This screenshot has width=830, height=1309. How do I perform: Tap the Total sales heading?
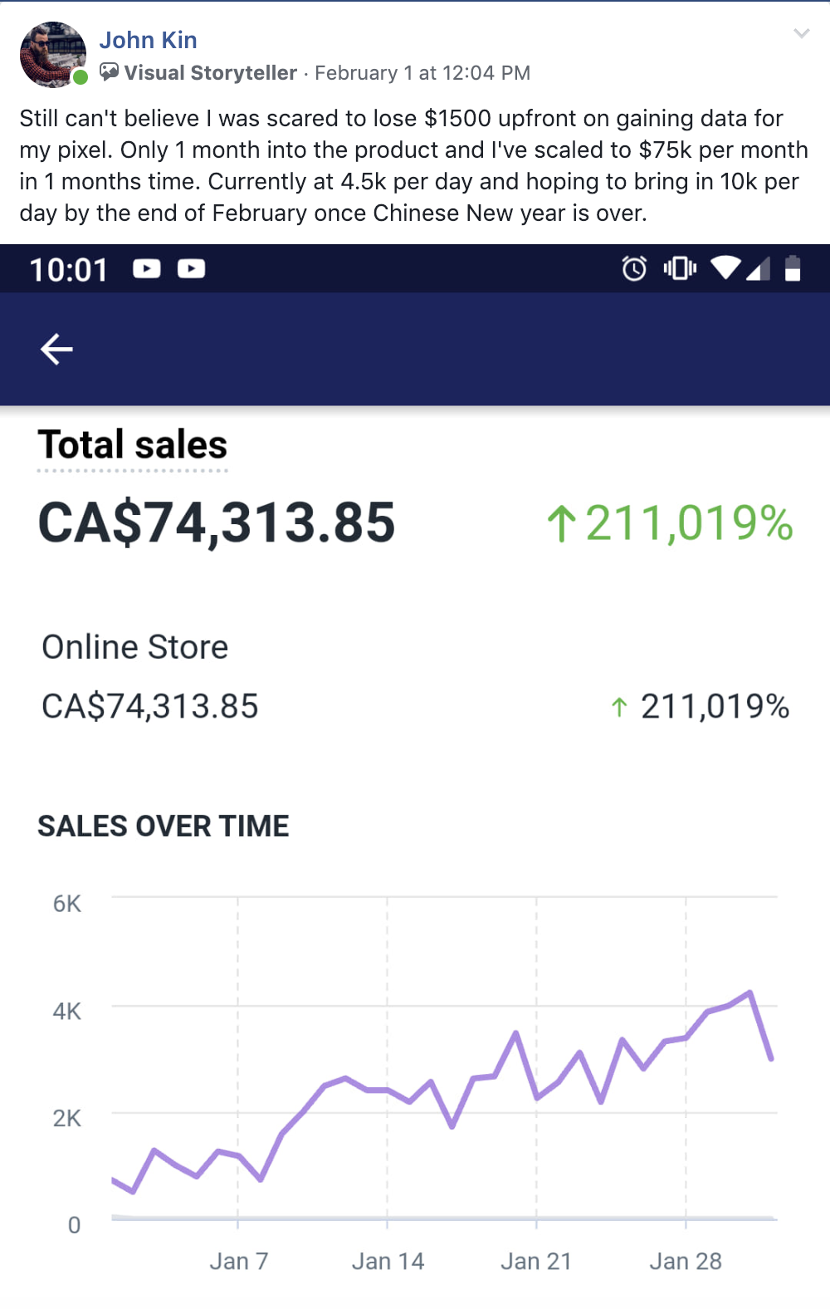click(x=133, y=444)
